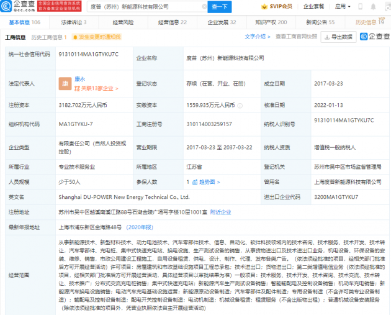Viewport: 391px width, 315px height.
Task: Click the SVIP crown icon
Action: [x=264, y=7]
